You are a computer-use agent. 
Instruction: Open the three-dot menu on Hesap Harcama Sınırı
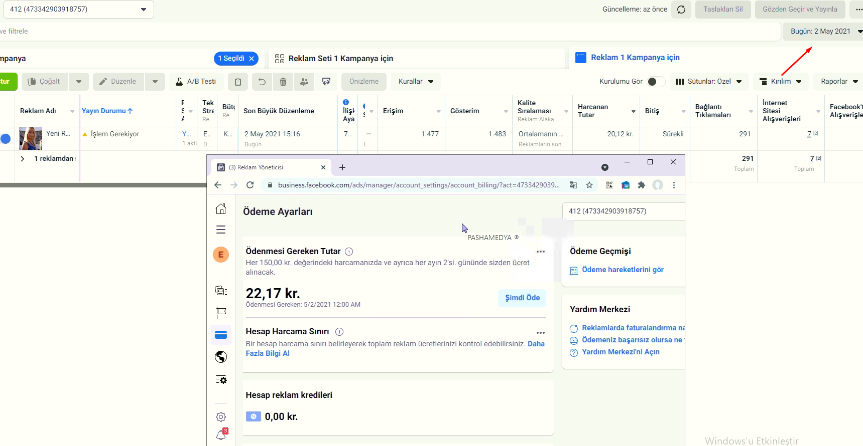coord(541,333)
